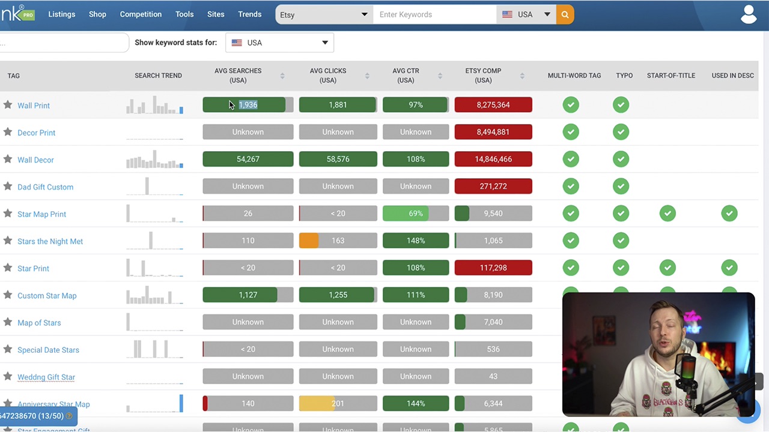Open the Stars the Night Met link

[50, 241]
